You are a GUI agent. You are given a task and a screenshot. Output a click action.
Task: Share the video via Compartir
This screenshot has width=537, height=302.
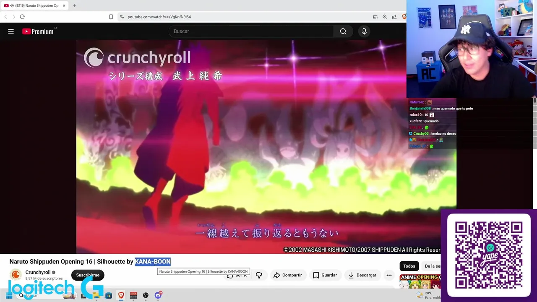pyautogui.click(x=287, y=275)
